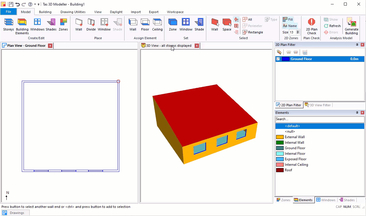Open the Workspace ribbon tab
Screen dimensions: 366x216
175,12
